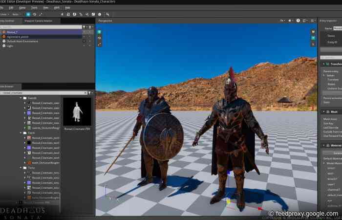Screen dimensions: 342x220
Task: Toggle lock for Default Atom Environment entity
Action: pyautogui.click(x=89, y=41)
